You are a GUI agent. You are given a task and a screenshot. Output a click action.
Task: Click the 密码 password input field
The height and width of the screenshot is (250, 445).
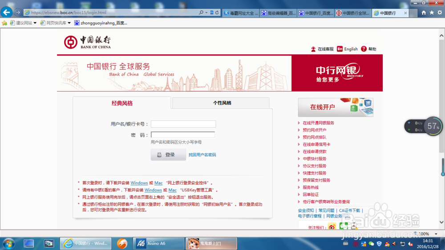183,135
